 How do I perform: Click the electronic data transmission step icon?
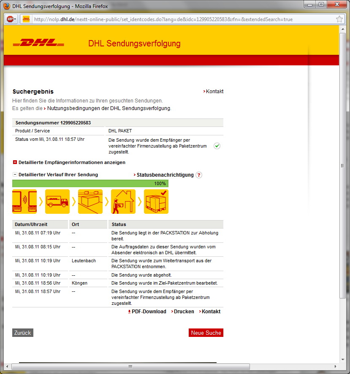point(24,202)
